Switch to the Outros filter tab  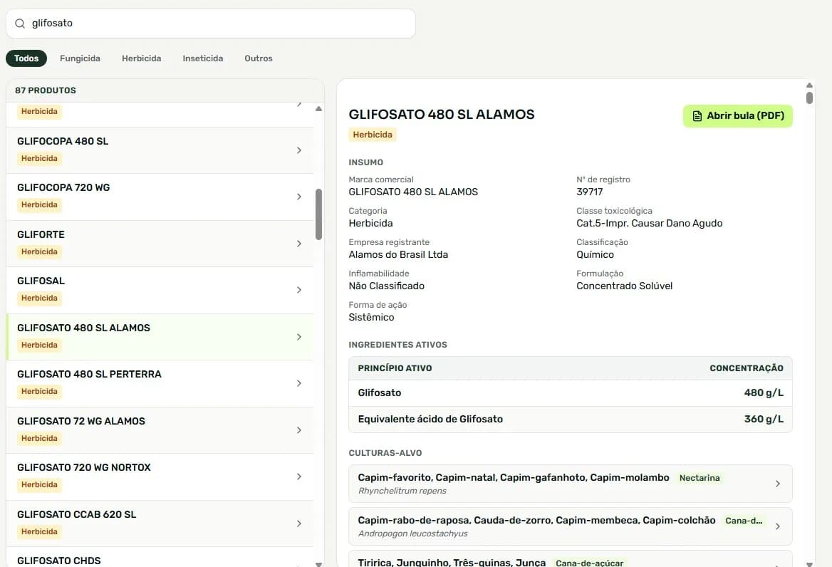259,58
